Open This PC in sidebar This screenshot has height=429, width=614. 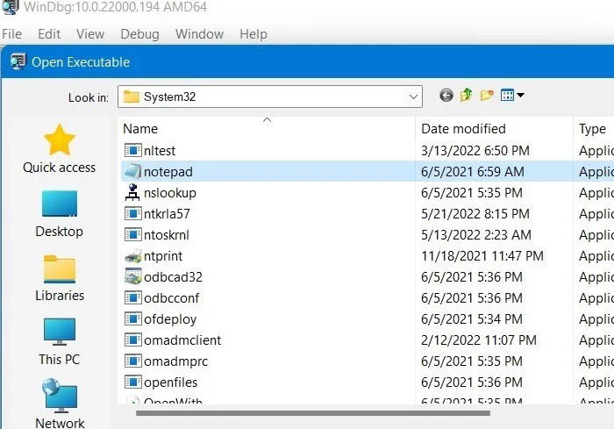click(59, 341)
